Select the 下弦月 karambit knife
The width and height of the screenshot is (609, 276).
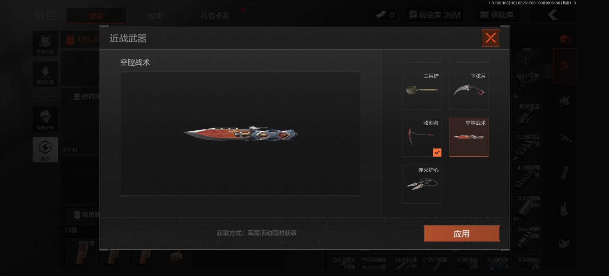469,90
